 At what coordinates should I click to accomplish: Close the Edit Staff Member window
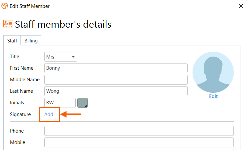tap(241, 6)
